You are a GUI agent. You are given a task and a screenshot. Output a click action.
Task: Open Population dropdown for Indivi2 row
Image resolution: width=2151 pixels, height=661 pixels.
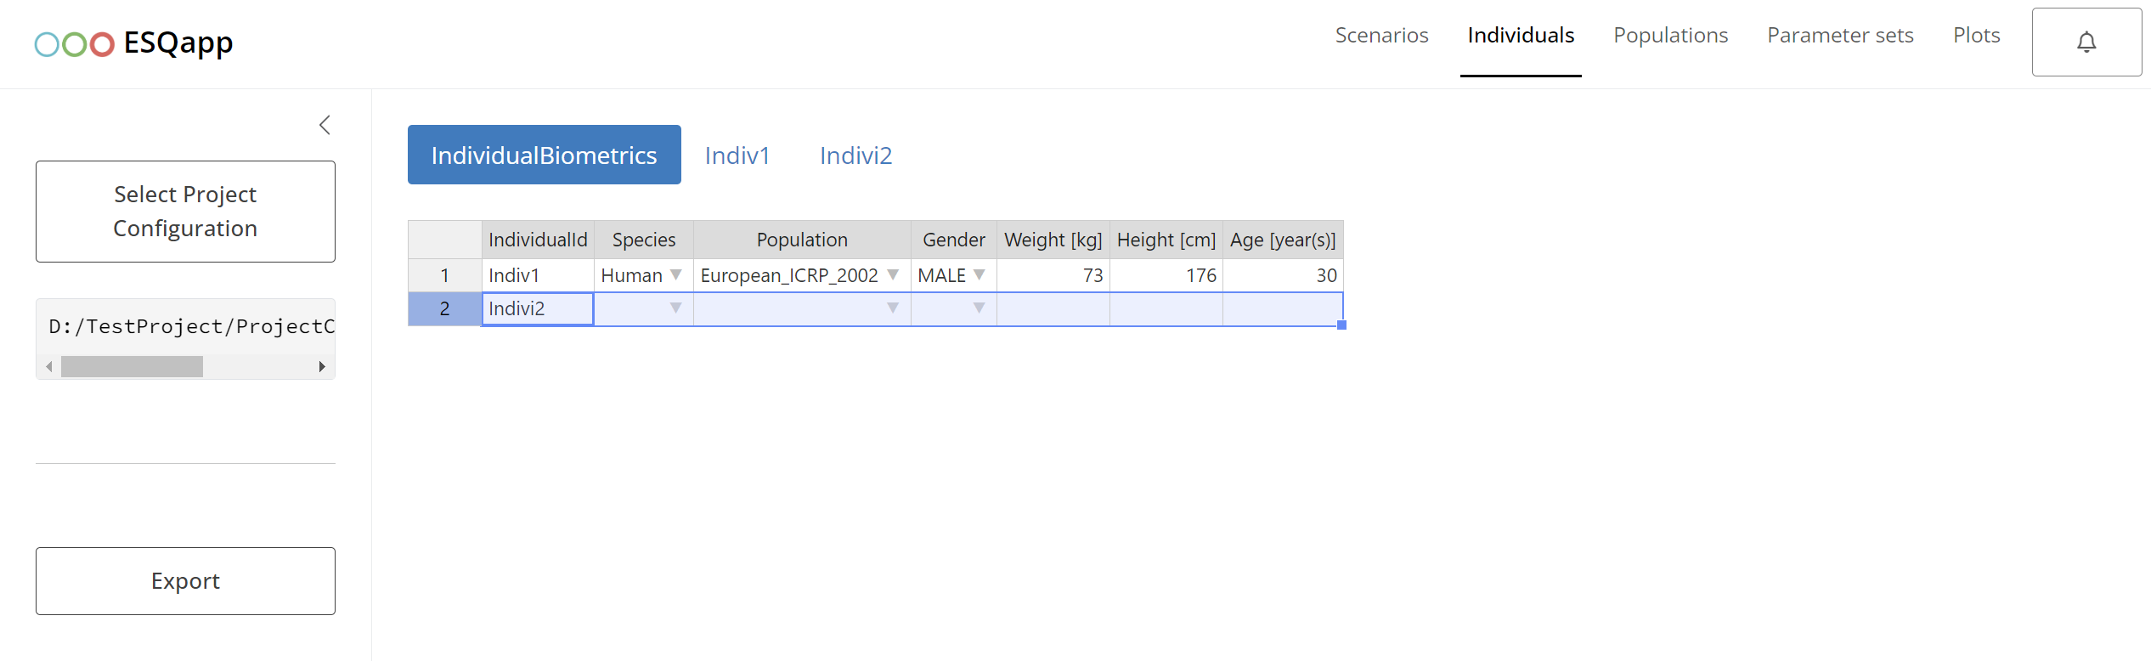(893, 308)
